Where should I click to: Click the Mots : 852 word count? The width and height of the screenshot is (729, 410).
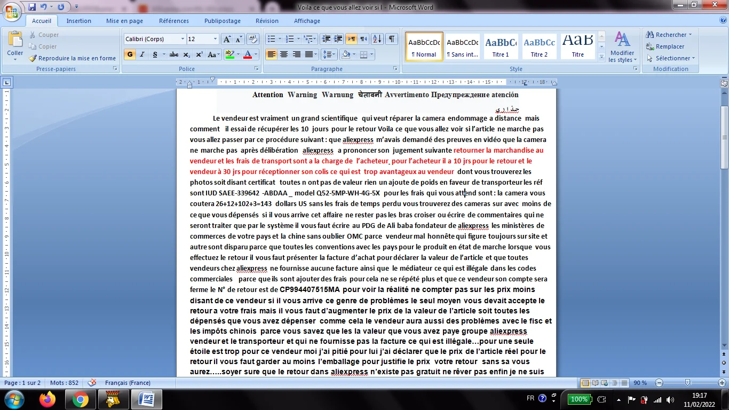coord(64,383)
